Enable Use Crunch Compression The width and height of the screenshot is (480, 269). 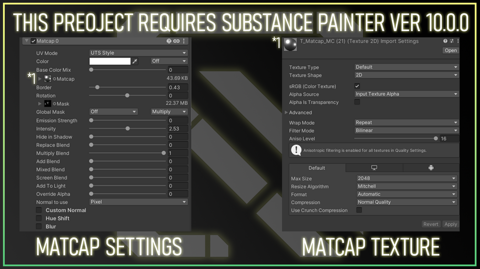coord(359,210)
